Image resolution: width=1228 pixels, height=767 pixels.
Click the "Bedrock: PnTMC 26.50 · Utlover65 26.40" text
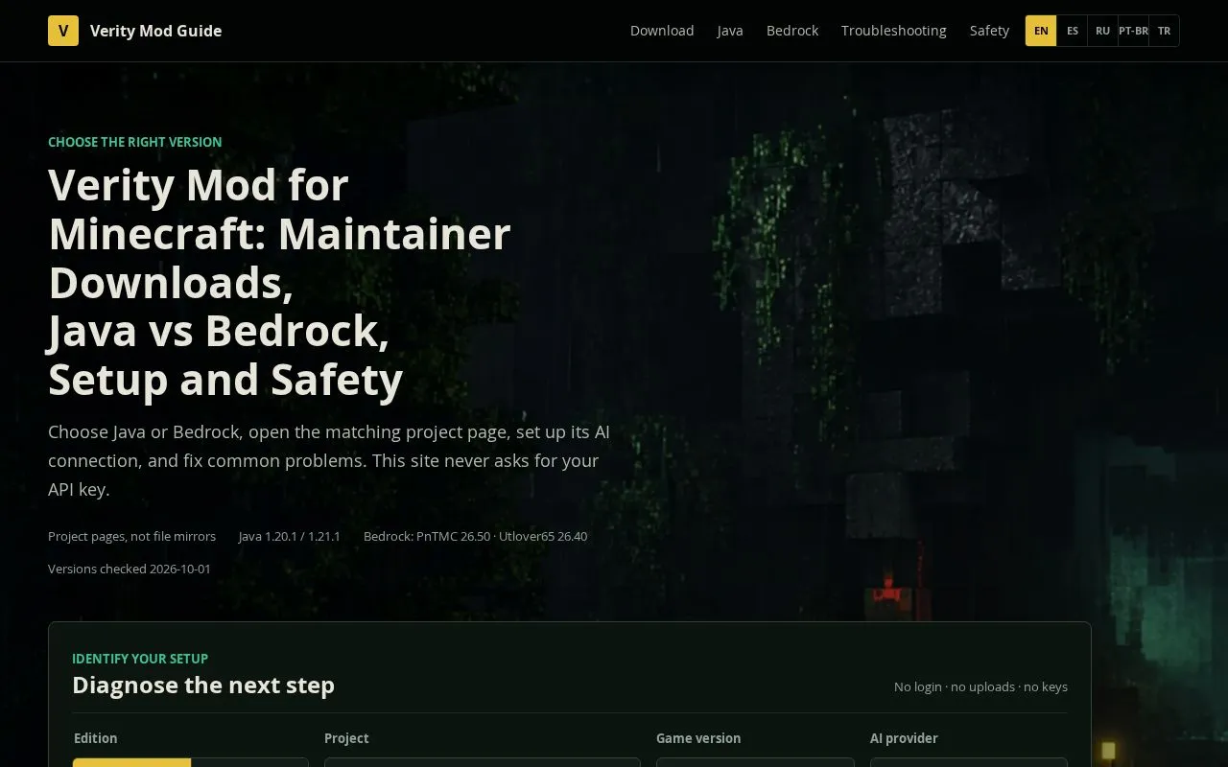476,536
